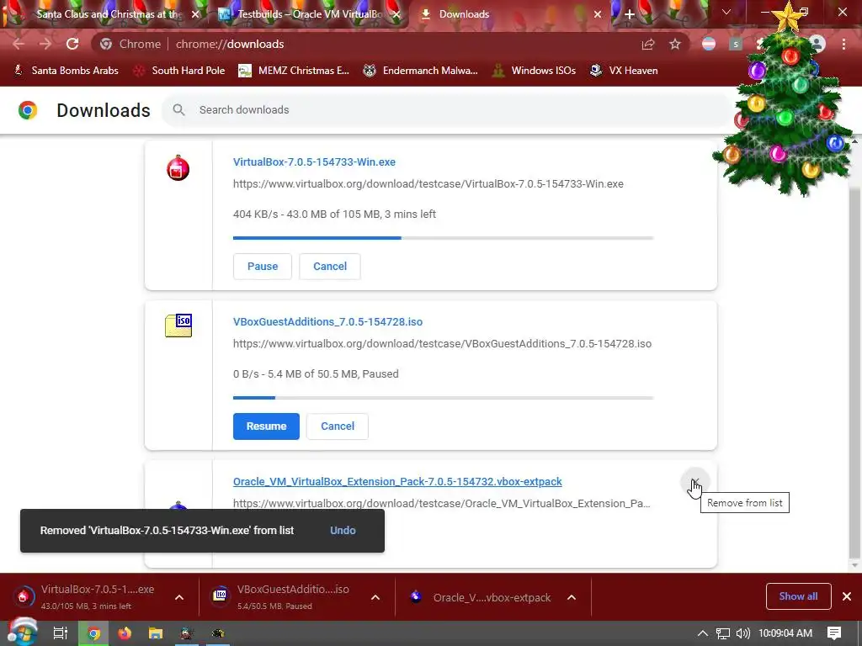Open a new tab with the plus button
862x646 pixels.
pyautogui.click(x=630, y=14)
